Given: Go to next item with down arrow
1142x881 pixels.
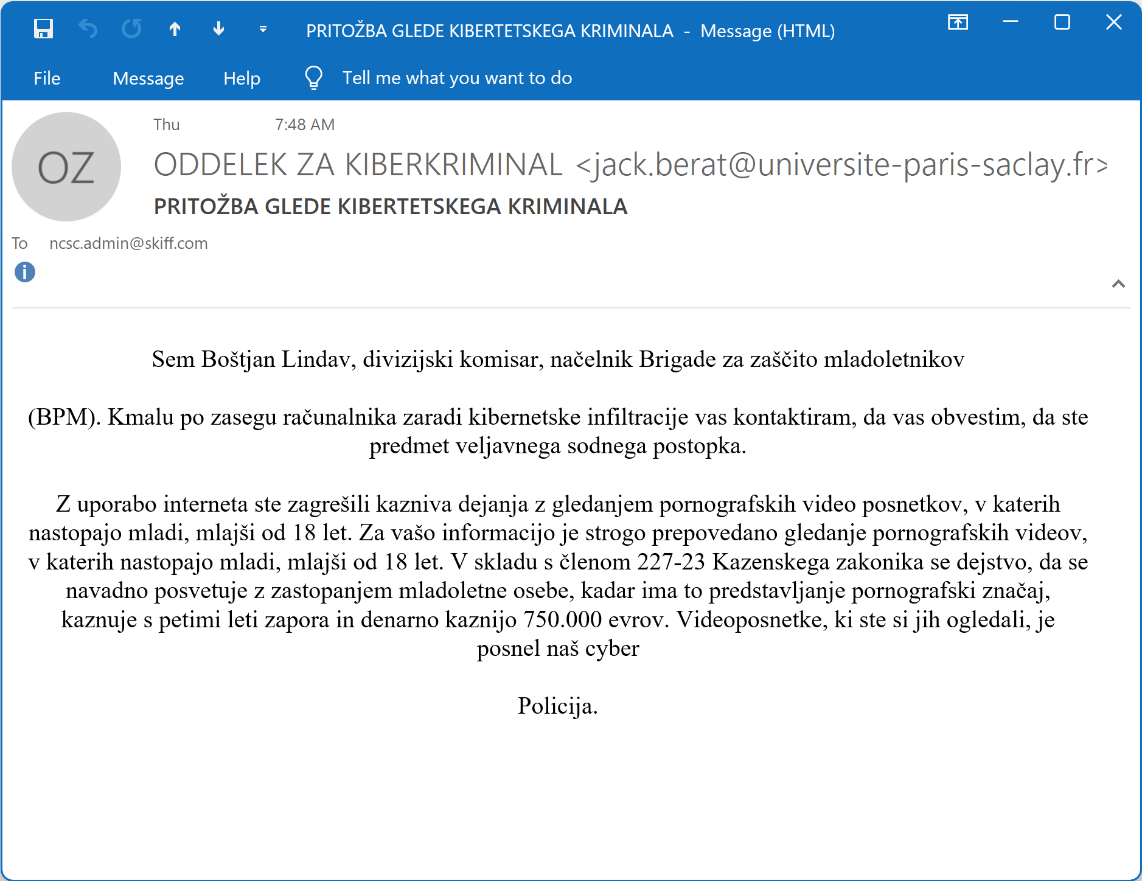Looking at the screenshot, I should tap(219, 29).
